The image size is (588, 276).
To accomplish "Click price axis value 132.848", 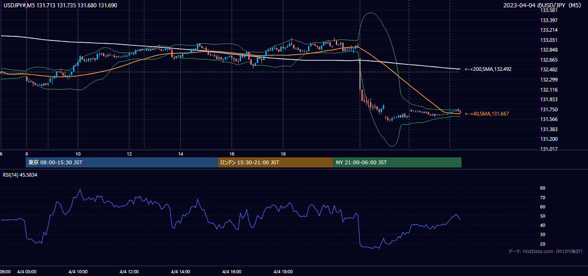I will (x=549, y=50).
